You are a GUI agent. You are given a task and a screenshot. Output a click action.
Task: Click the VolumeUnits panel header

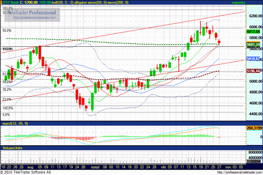[x=13, y=148]
